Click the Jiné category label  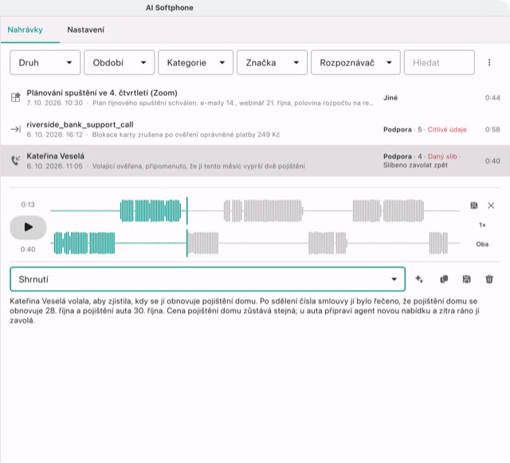pyautogui.click(x=390, y=98)
